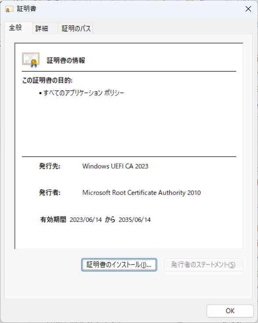Click the 発行者のステートメント button
Viewport: 258px width, 323px height.
pyautogui.click(x=203, y=265)
